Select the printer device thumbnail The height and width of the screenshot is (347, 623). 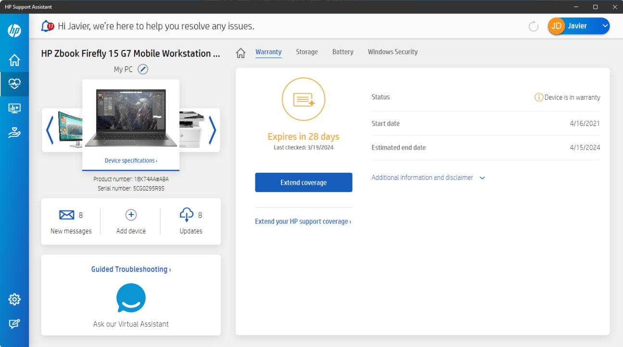(191, 130)
